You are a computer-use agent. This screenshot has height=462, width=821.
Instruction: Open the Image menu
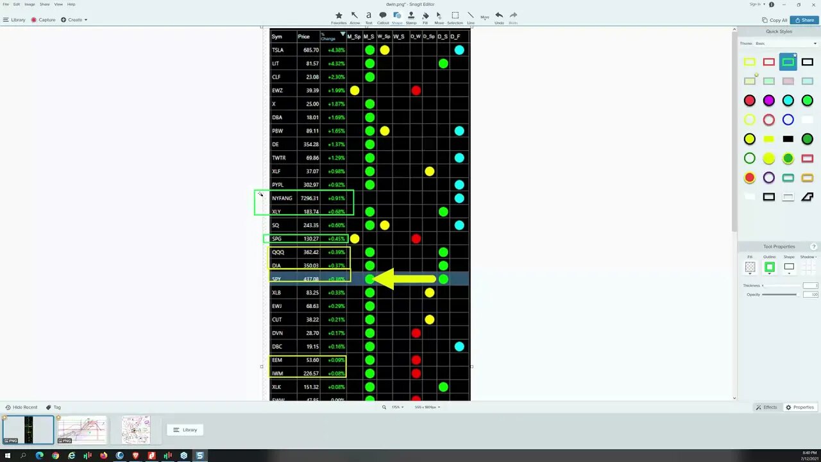[30, 4]
